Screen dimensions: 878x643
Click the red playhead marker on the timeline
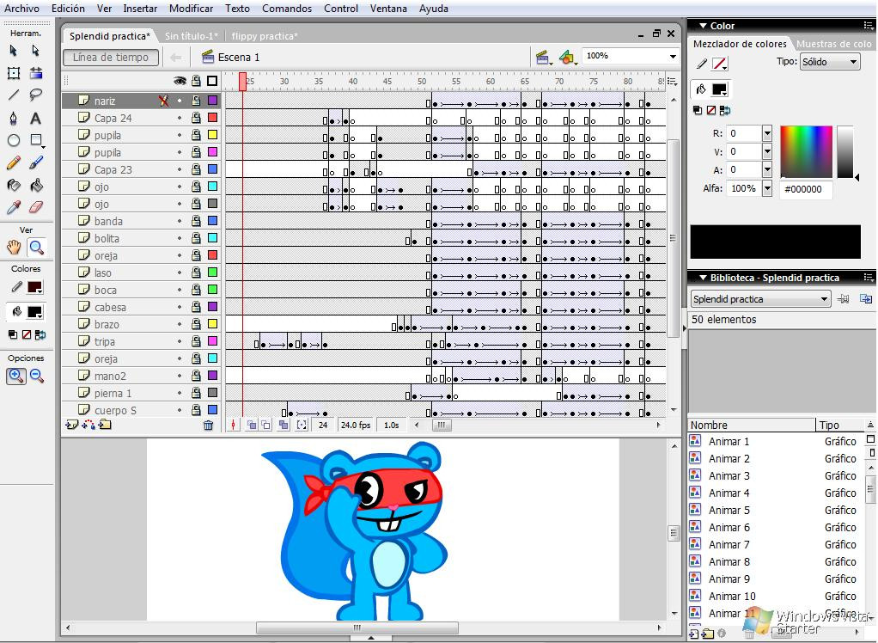click(242, 82)
